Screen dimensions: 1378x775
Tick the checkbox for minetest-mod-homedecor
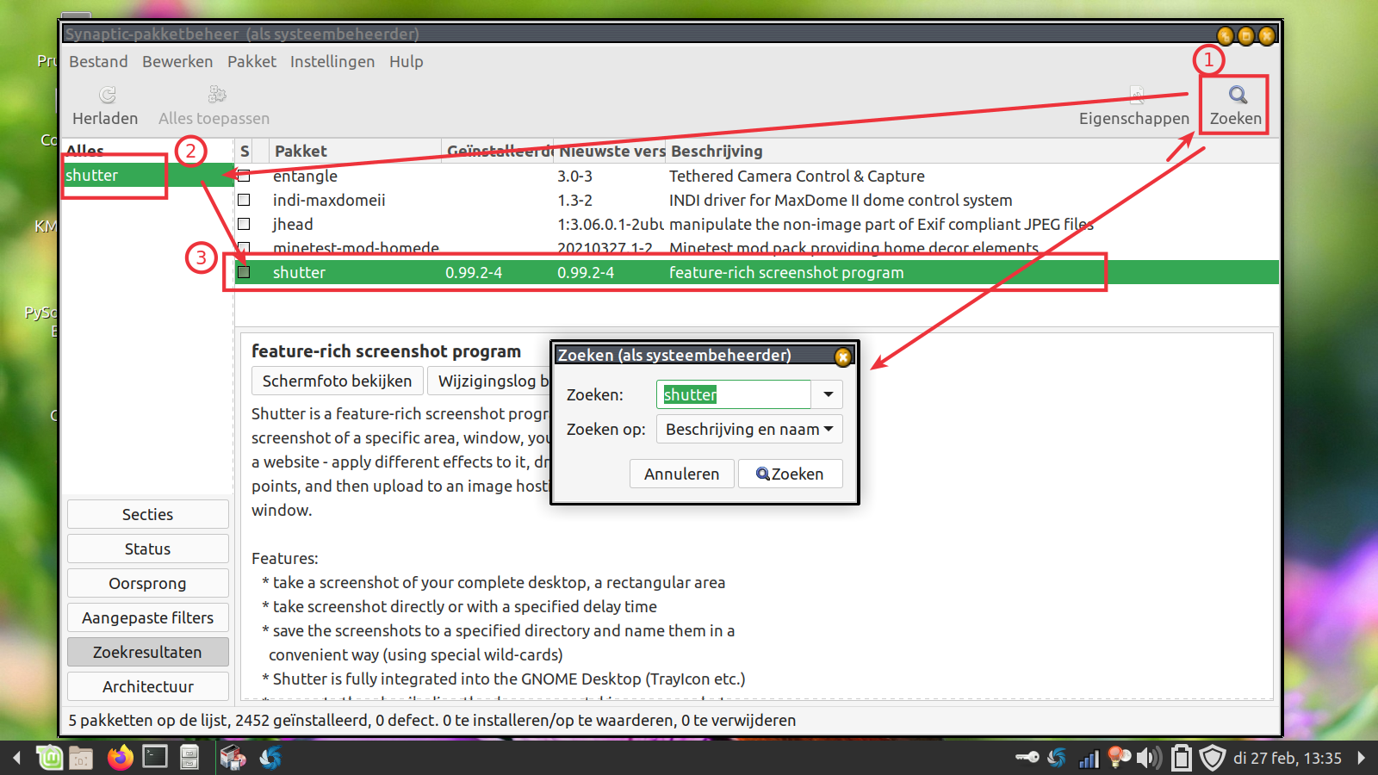pos(245,248)
